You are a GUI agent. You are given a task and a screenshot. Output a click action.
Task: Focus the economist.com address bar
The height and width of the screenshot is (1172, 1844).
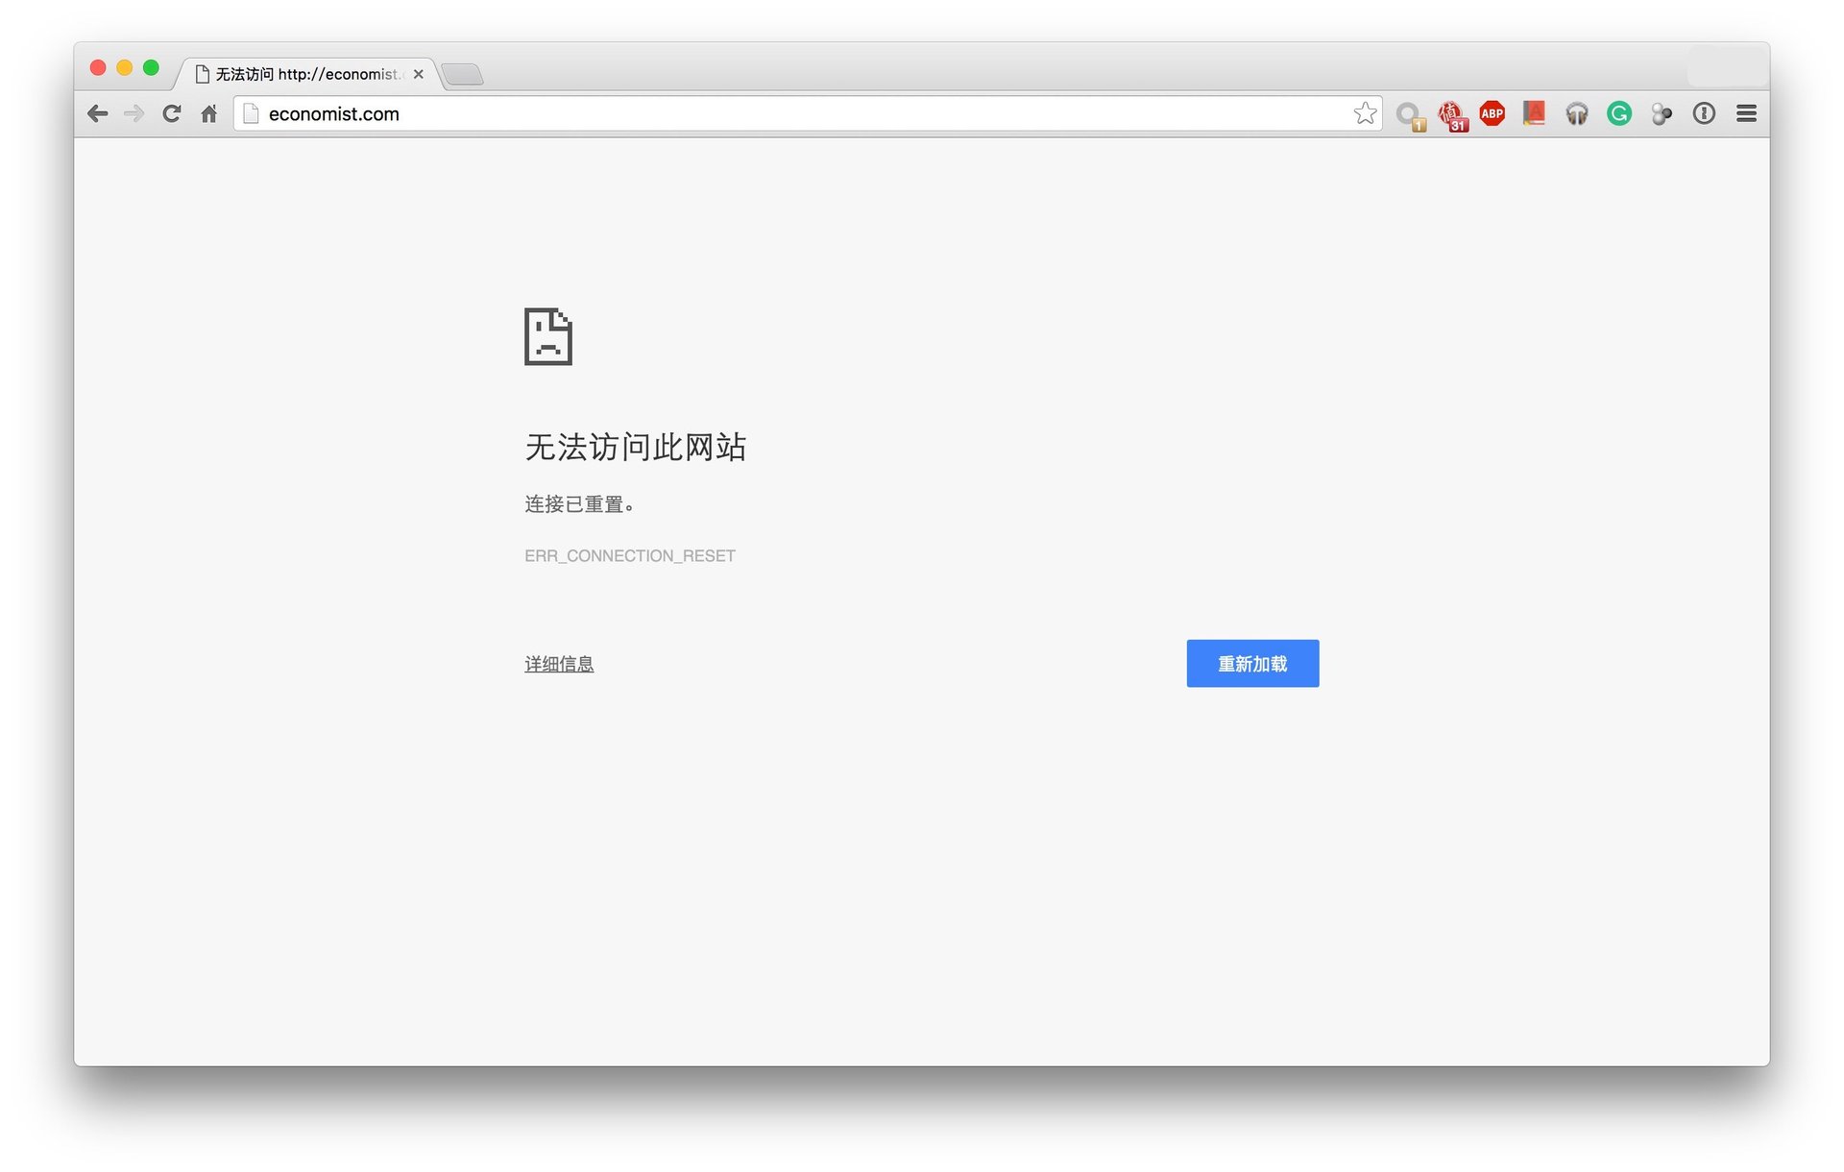807,114
